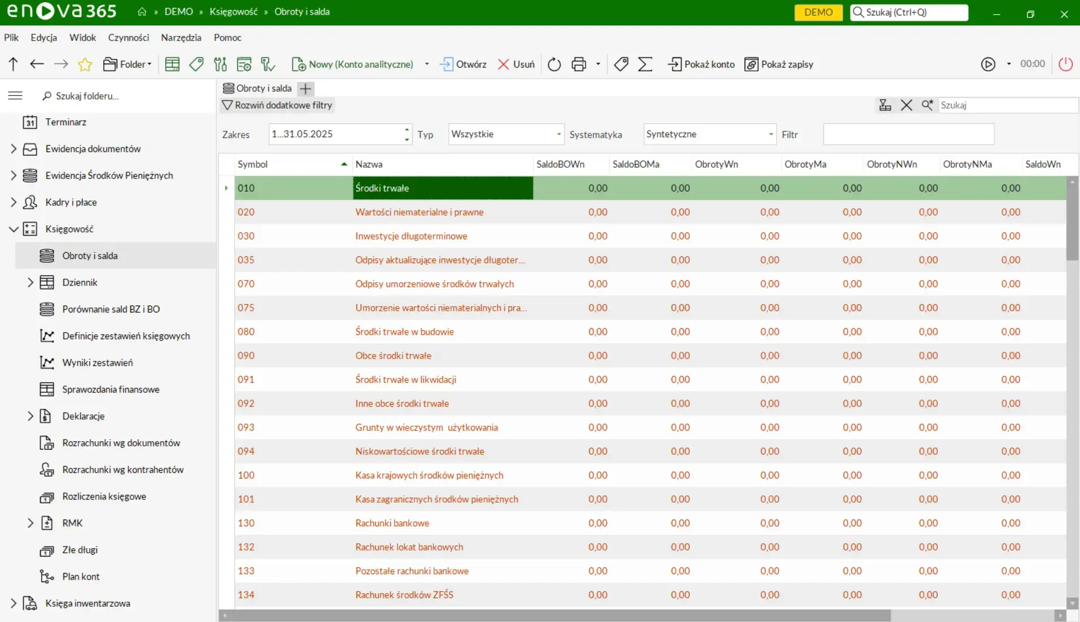Expand the Dziennik tree node

pyautogui.click(x=30, y=283)
